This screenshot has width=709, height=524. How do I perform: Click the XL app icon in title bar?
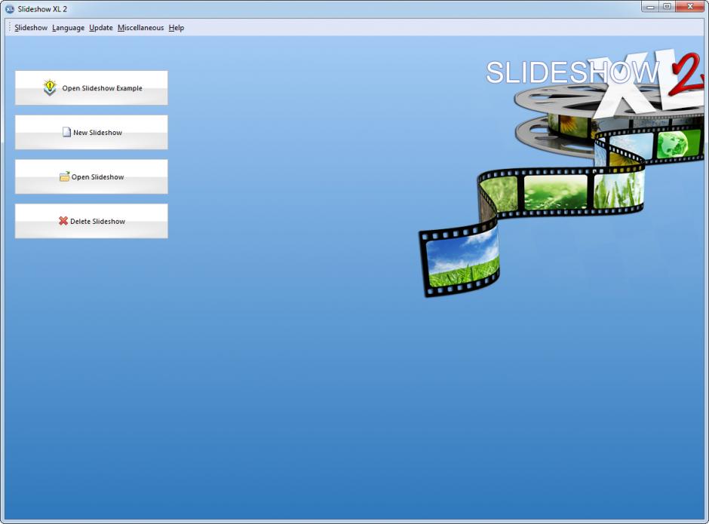10,9
